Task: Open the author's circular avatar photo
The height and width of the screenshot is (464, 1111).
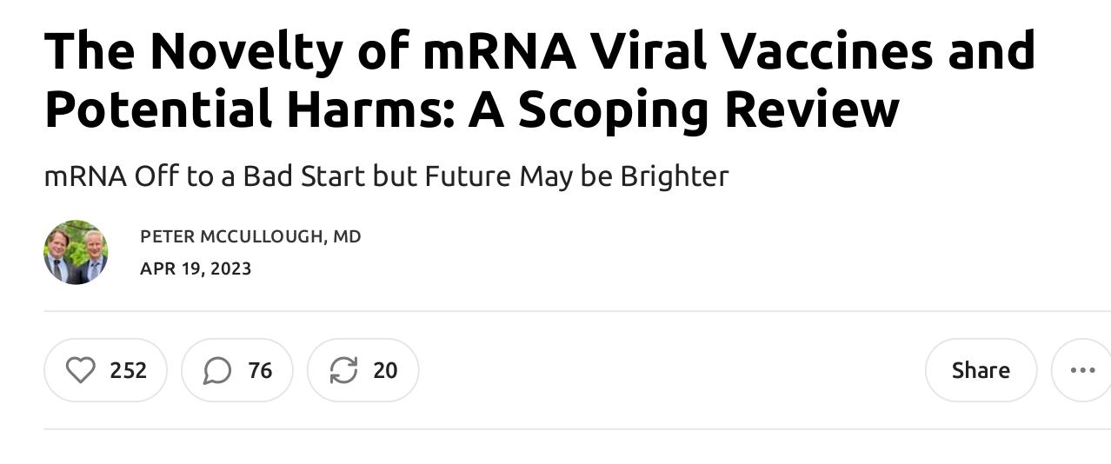Action: click(x=76, y=252)
